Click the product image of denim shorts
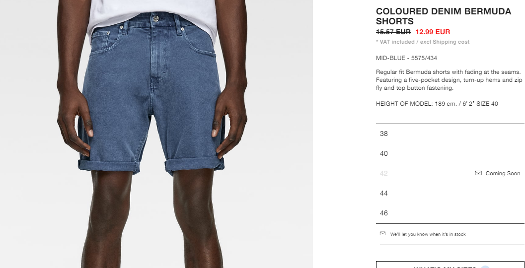 (156, 134)
